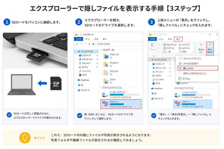Click C: drive capacity bar in step 2 window
This screenshot has width=224, height=149.
coord(125,95)
